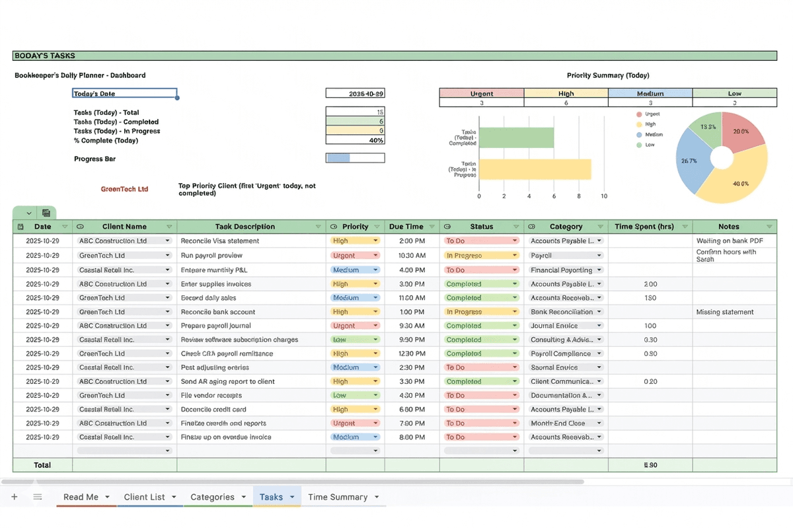The image size is (793, 528).
Task: Expand the table options chevron
Action: 29,213
